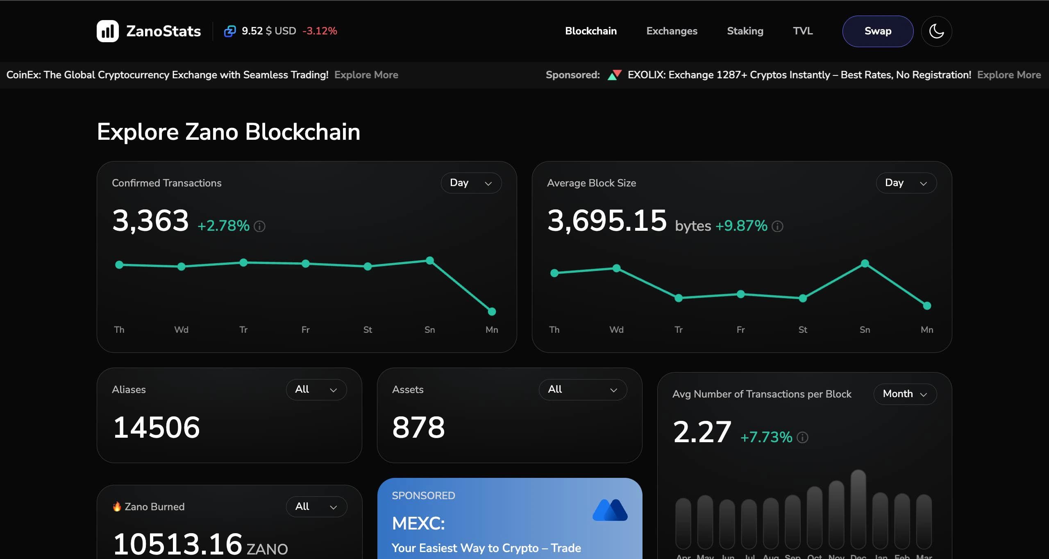Image resolution: width=1049 pixels, height=559 pixels.
Task: Click the 9.52 $ USD price text
Action: point(269,31)
